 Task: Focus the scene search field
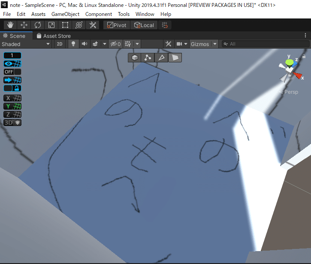266,44
